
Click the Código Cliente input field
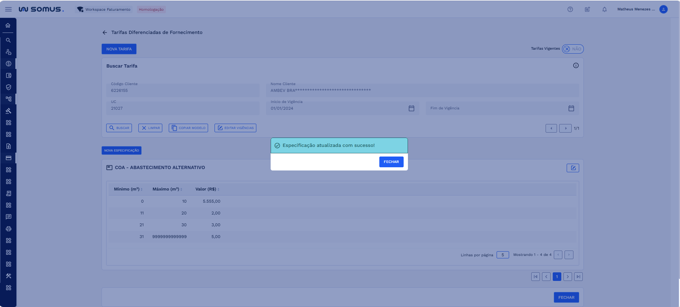(x=183, y=91)
